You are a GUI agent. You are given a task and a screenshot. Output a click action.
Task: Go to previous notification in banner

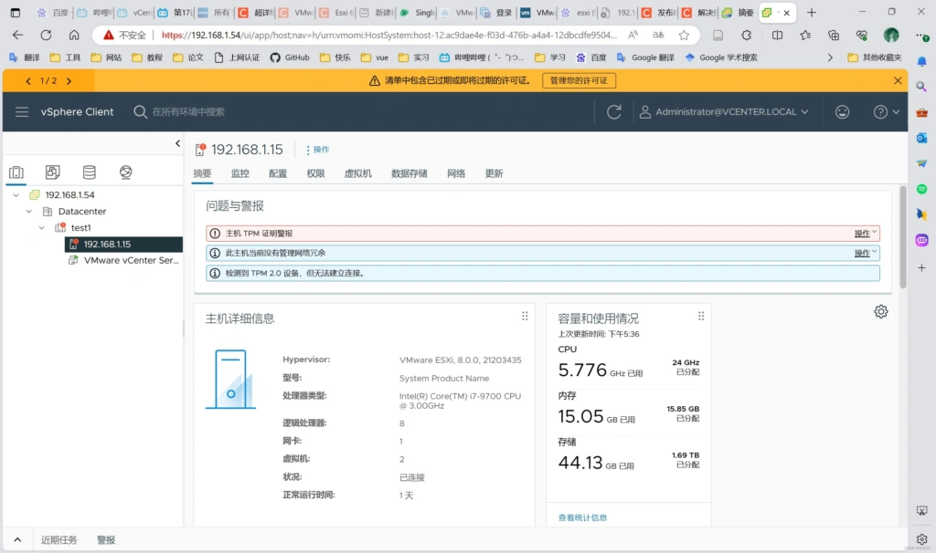[28, 80]
